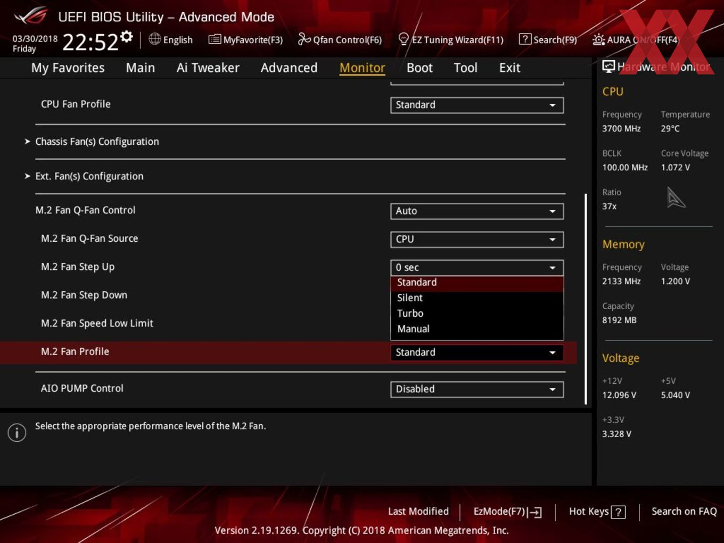The image size is (724, 543).
Task: Open the Tool tab
Action: pyautogui.click(x=466, y=68)
